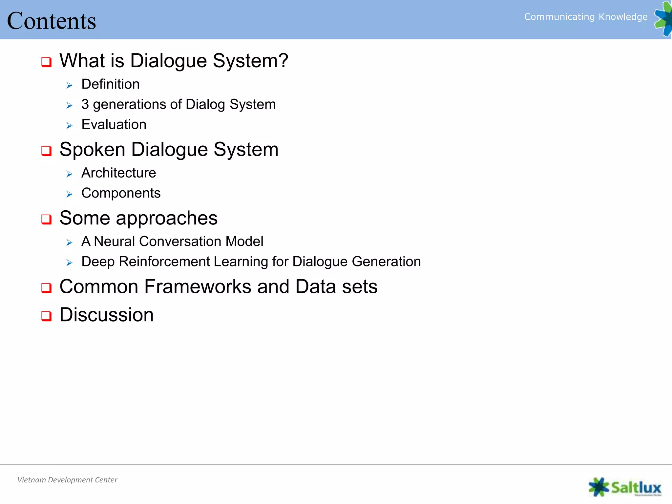
Task: Click arrow bullet beside A Neural Conversation Model
Action: click(x=69, y=242)
